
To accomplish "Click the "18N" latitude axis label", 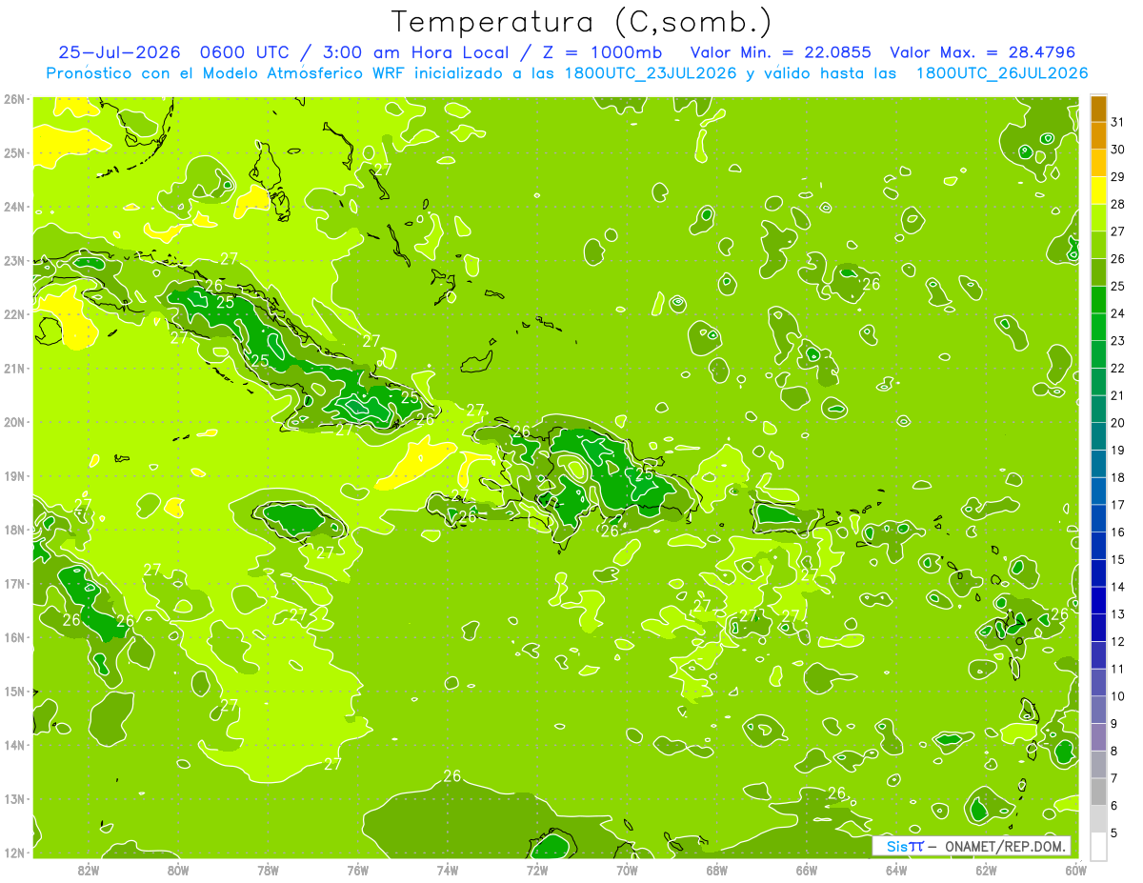I will [13, 530].
